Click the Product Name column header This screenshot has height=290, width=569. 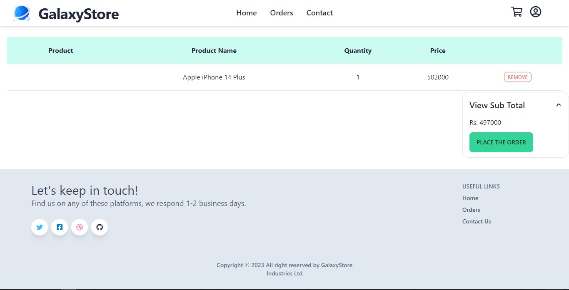[x=214, y=50]
